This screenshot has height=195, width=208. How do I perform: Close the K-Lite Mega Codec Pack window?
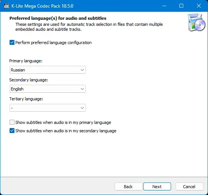coord(199,6)
